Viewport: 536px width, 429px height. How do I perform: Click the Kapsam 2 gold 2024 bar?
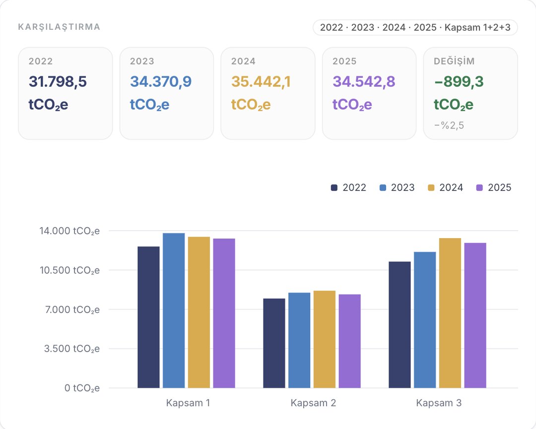pos(325,339)
